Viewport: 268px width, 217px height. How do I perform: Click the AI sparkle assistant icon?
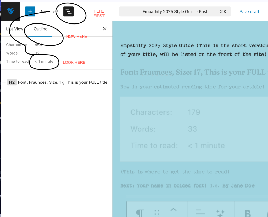pyautogui.click(x=220, y=213)
